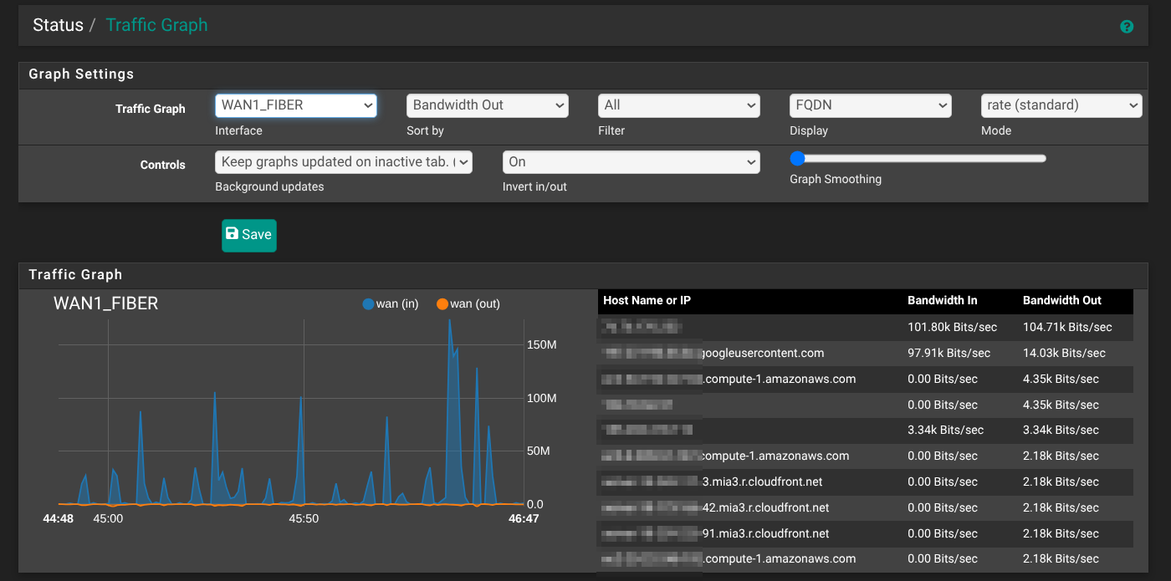
Task: Open the Background updates dropdown
Action: [344, 162]
